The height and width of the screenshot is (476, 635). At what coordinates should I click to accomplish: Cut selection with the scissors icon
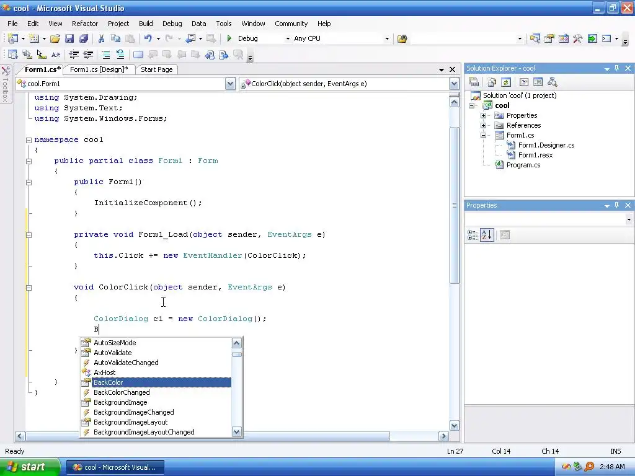(101, 38)
